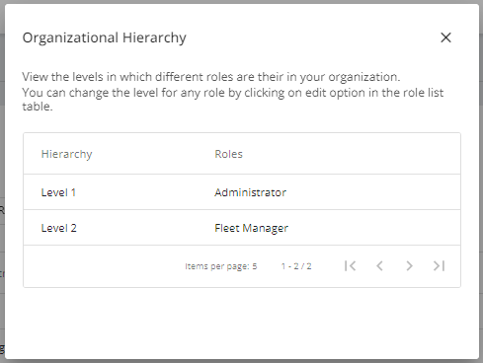This screenshot has width=483, height=363.
Task: Click the Roles column header
Action: 228,154
